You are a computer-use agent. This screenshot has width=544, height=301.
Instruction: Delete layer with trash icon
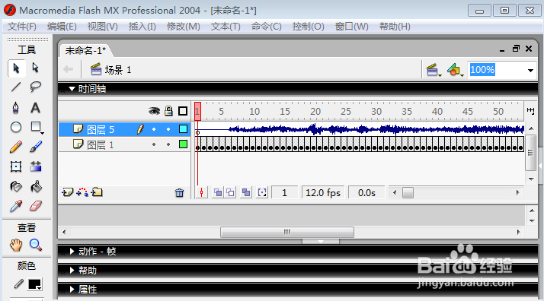pyautogui.click(x=179, y=193)
